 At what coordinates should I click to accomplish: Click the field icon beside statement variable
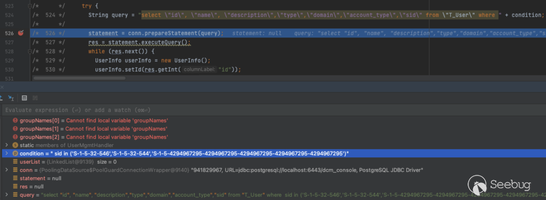(x=15, y=178)
